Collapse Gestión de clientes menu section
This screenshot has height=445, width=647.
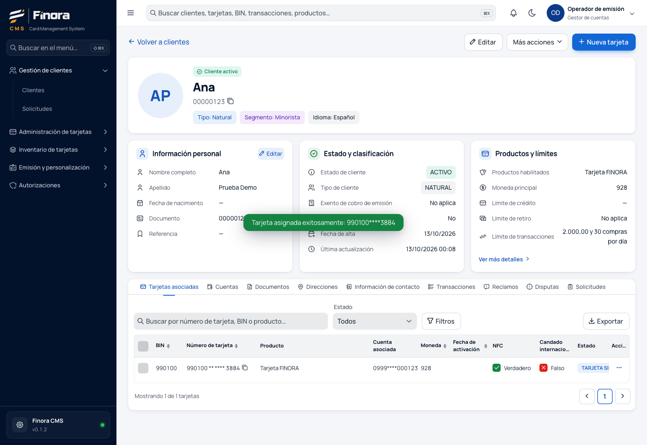click(58, 70)
